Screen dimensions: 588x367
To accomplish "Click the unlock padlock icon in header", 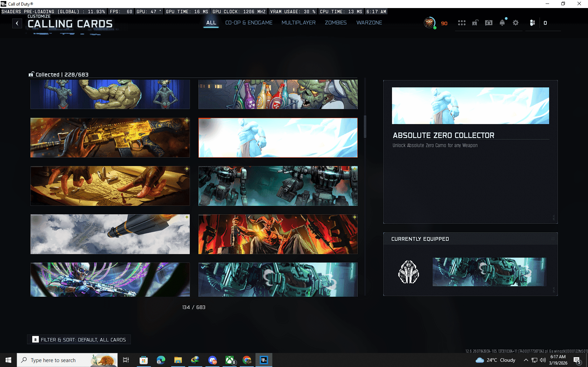I will click(475, 23).
